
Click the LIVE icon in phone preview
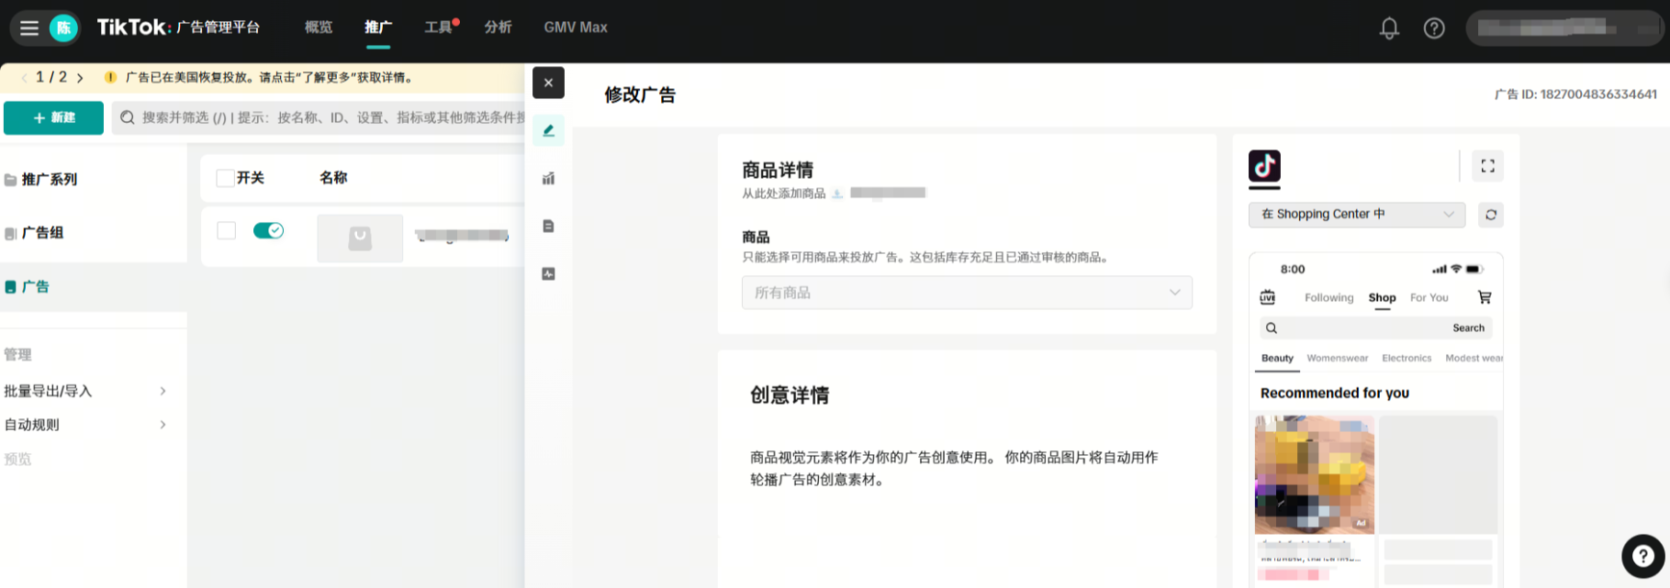1267,297
